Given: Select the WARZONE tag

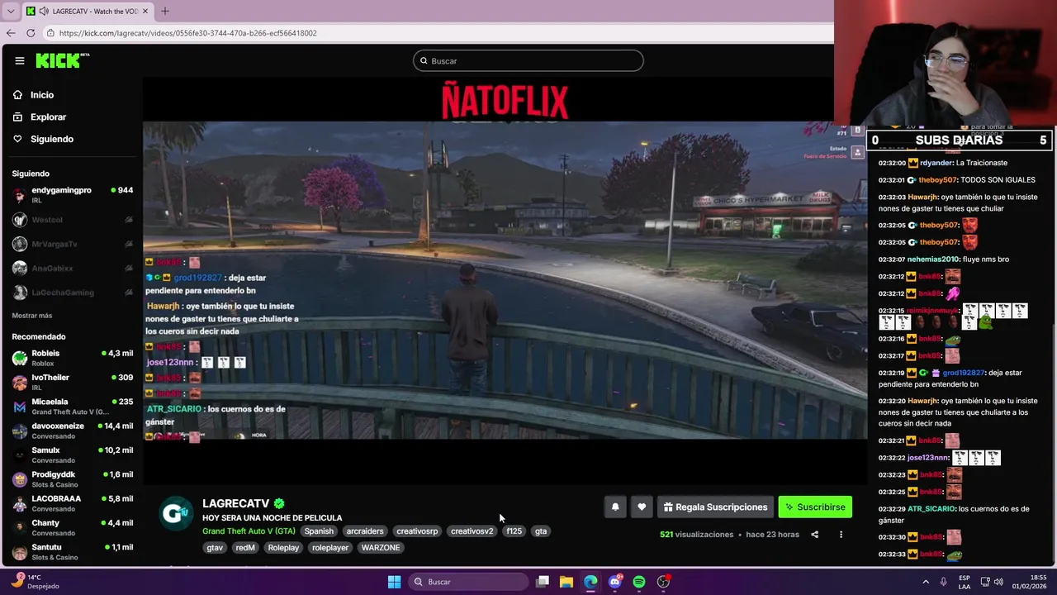Looking at the screenshot, I should point(381,548).
